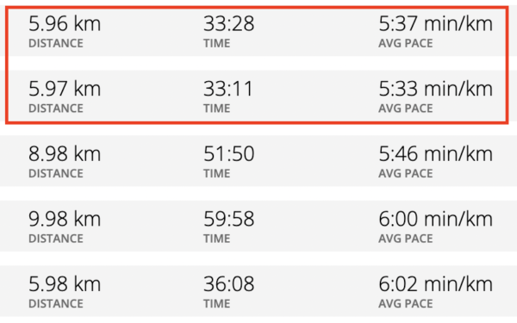
Task: Open the 9.98 km activity row
Action: (258, 226)
